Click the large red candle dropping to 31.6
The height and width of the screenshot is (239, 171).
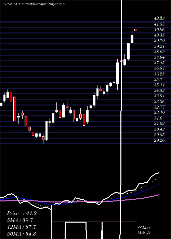tap(15, 109)
